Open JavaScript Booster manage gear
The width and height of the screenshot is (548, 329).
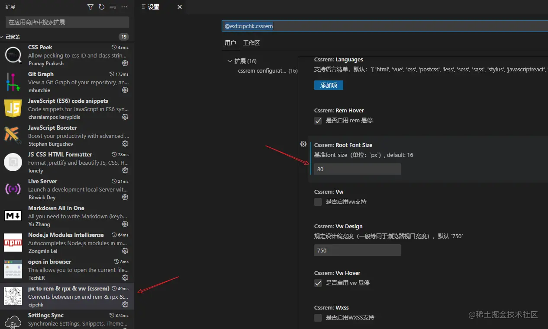coord(125,144)
